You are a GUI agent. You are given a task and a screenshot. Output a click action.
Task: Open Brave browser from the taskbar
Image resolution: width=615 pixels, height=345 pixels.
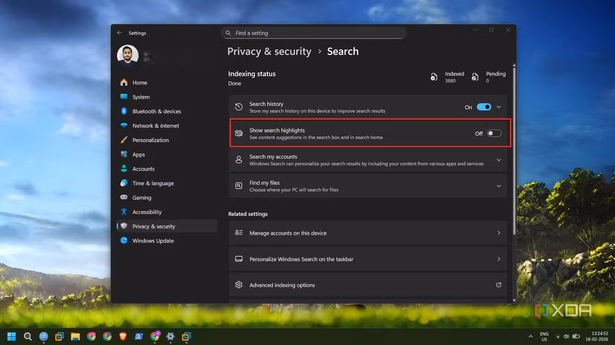(x=123, y=336)
